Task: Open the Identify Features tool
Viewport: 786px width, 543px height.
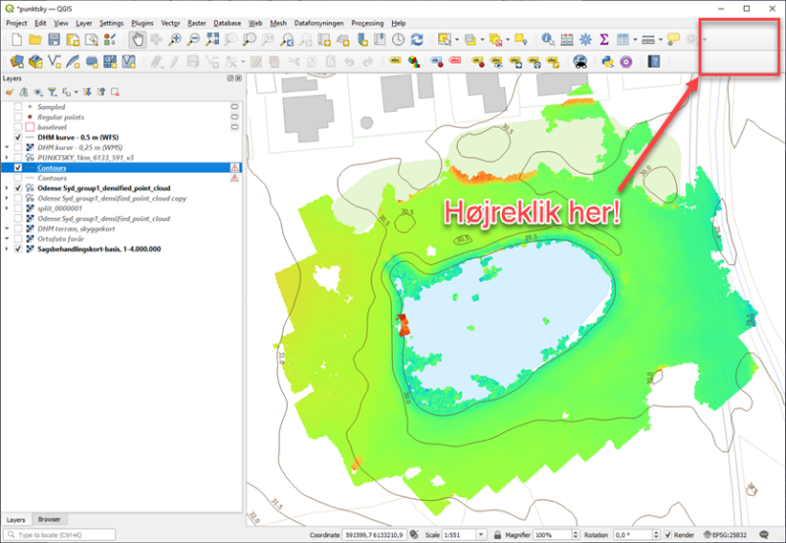Action: (547, 39)
